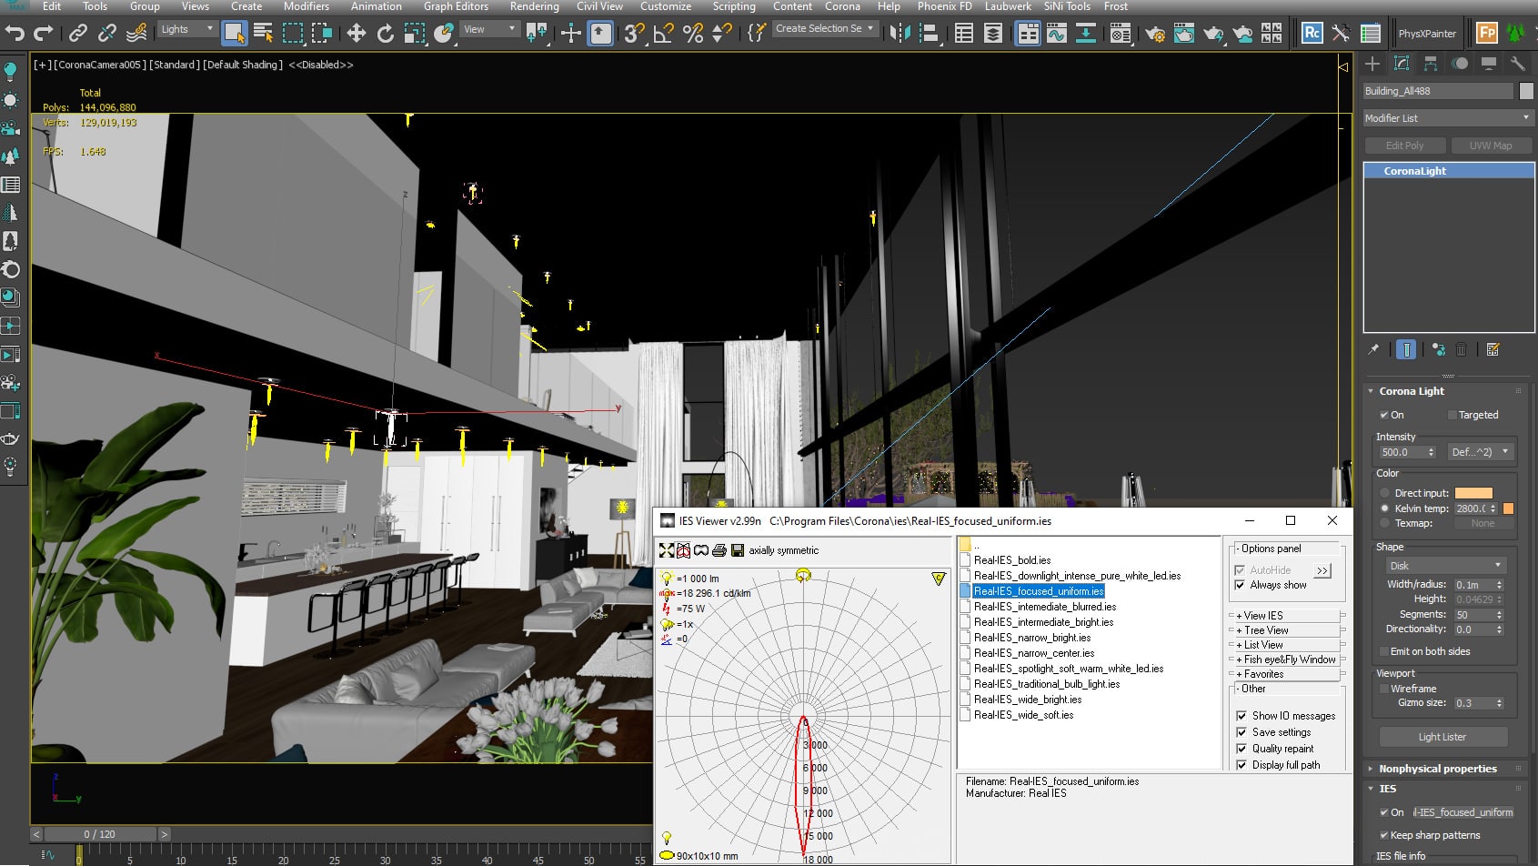Click Remove Modifier trash icon
Viewport: 1538px width, 866px height.
click(x=1462, y=349)
